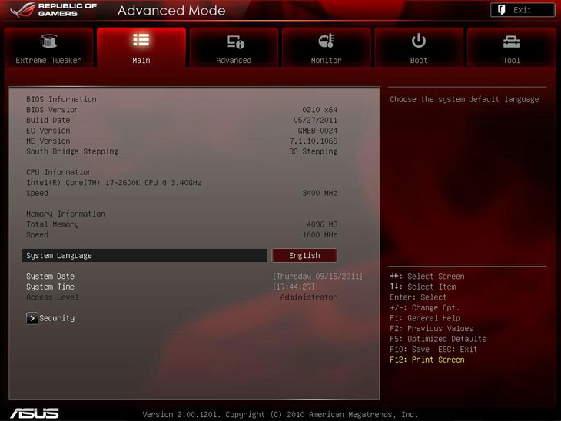Open the English language dropdown
The image size is (561, 421).
pos(304,256)
